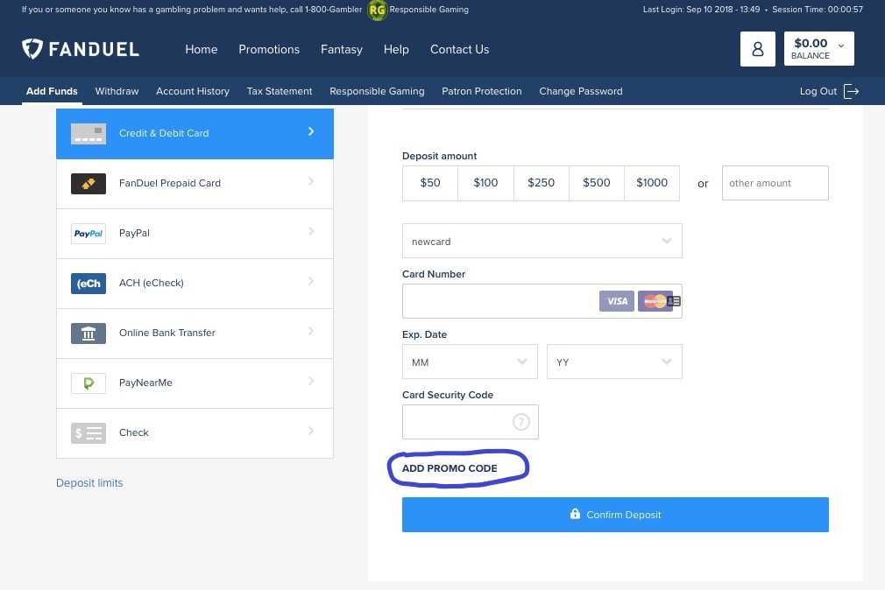
Task: Open the YY expiration year dropdown
Action: [x=614, y=362]
